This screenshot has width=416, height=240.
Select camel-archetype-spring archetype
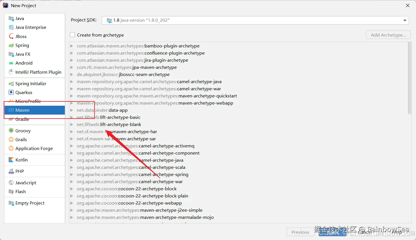pos(132,175)
